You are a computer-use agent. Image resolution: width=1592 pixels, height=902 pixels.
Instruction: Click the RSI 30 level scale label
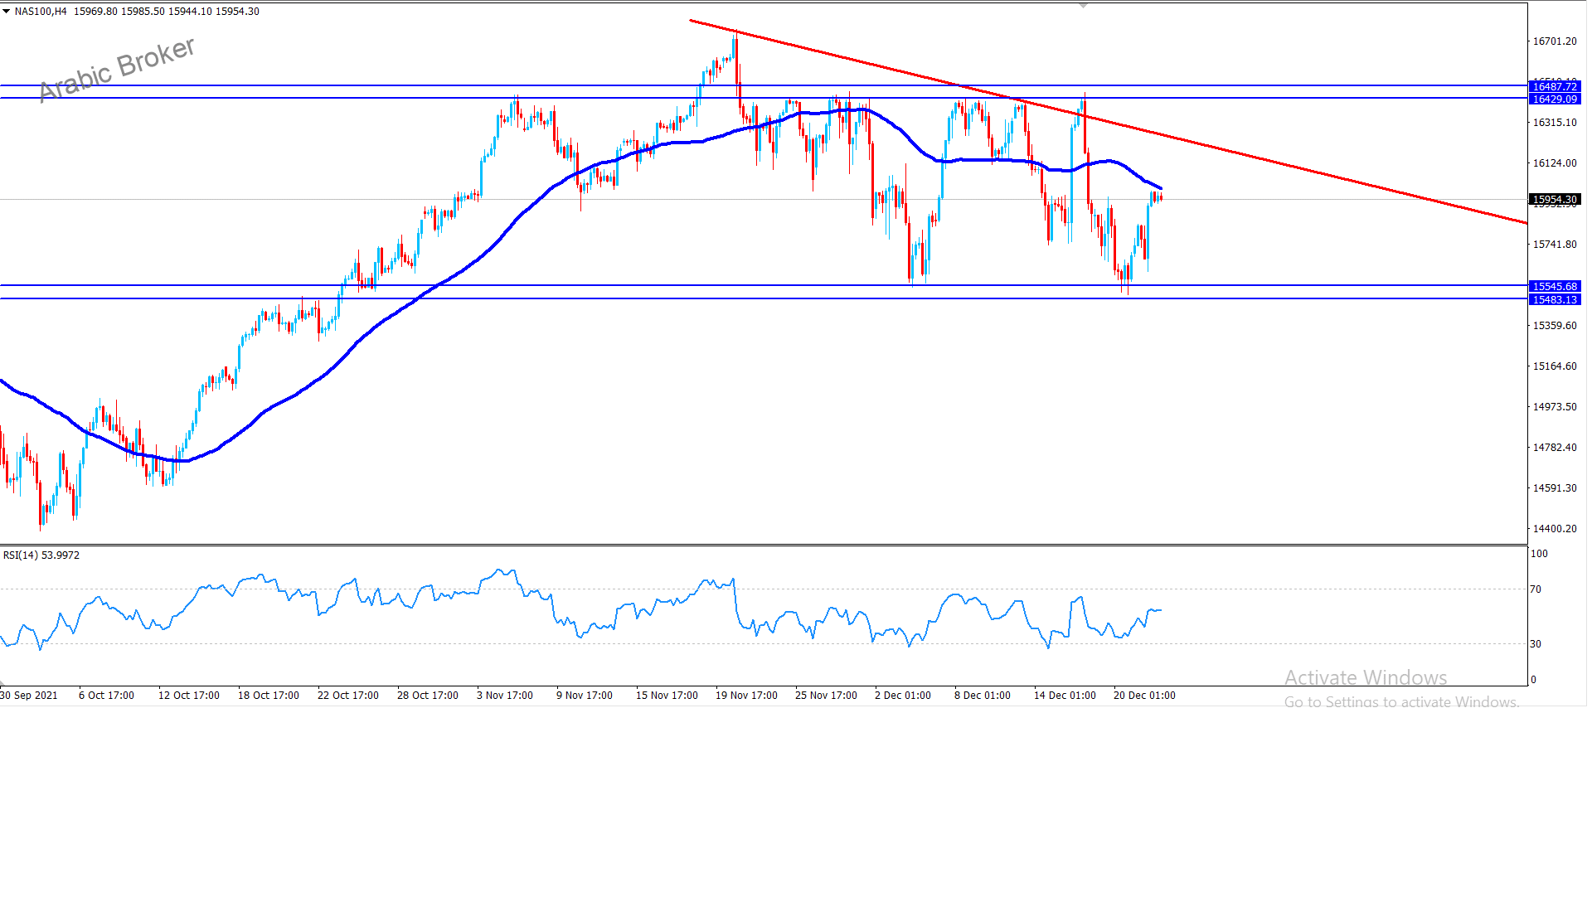pos(1536,644)
